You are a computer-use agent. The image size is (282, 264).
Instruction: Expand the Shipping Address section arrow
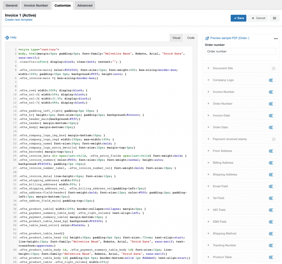click(208, 175)
